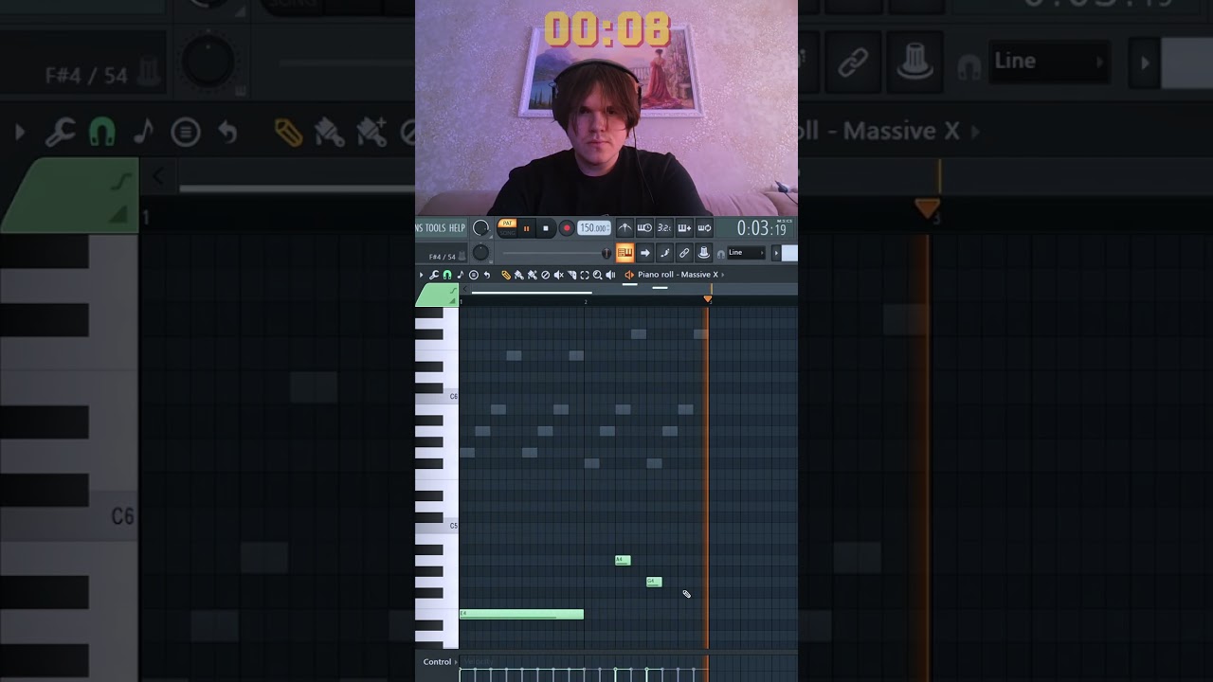Switch to SONG mode

point(507,233)
